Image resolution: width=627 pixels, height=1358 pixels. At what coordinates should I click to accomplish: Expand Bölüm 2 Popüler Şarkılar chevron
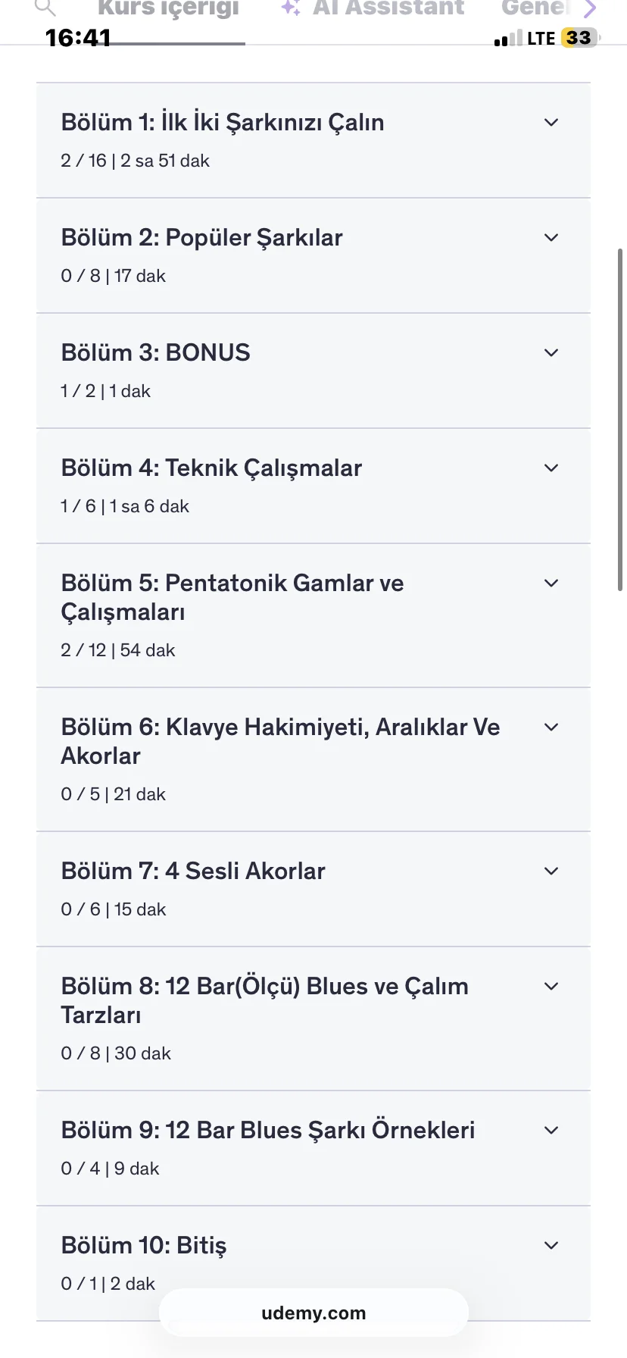tap(551, 238)
